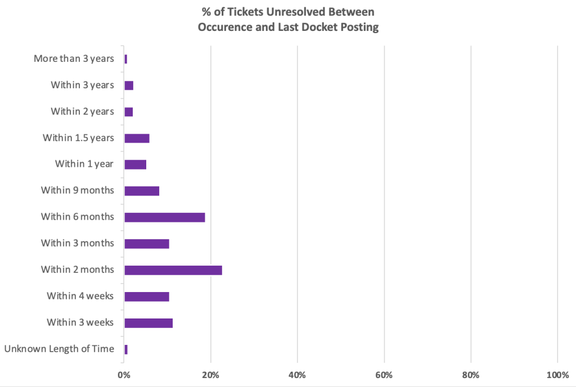576x387 pixels.
Task: Click the 20% axis tick label
Action: (x=210, y=375)
